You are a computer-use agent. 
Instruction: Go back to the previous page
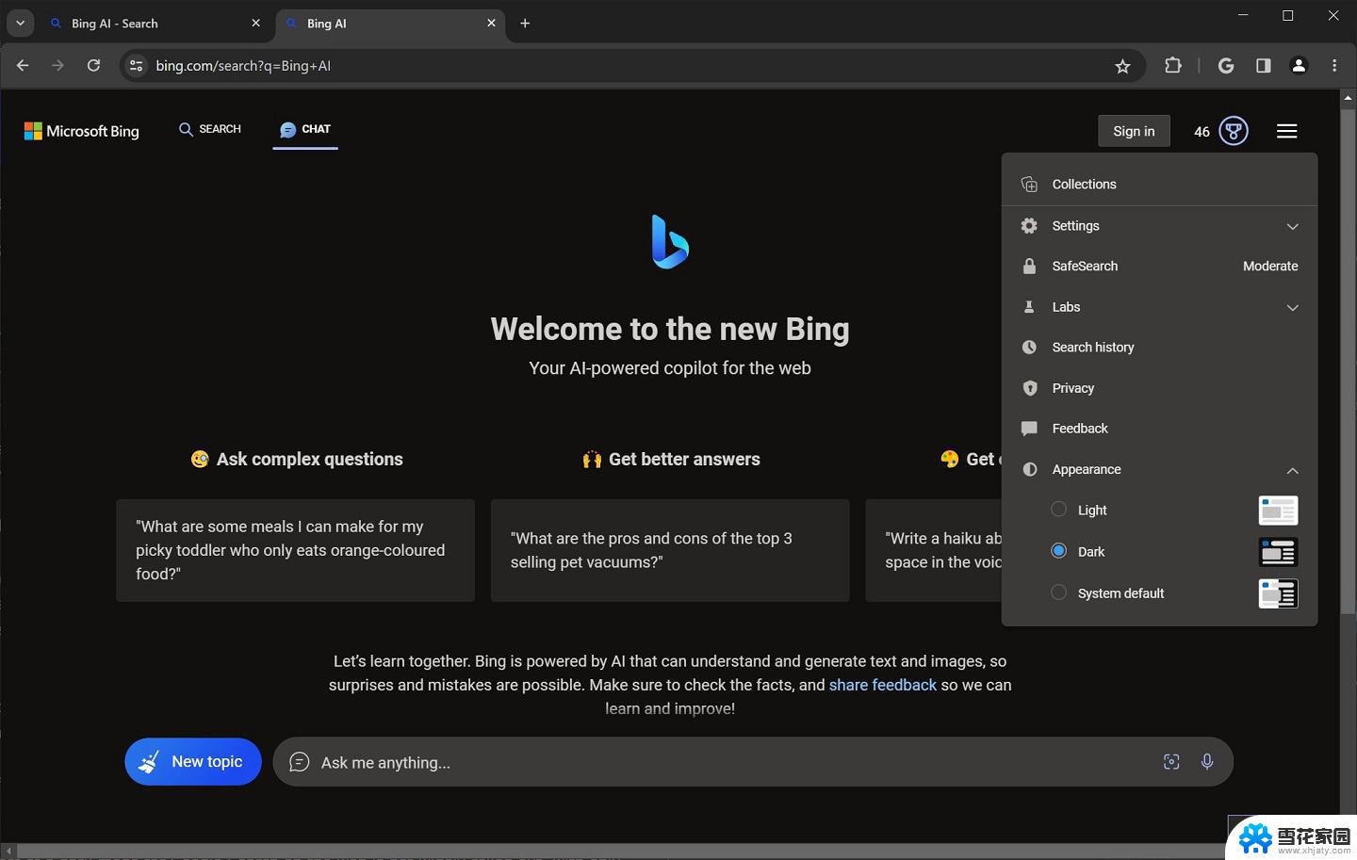(23, 66)
